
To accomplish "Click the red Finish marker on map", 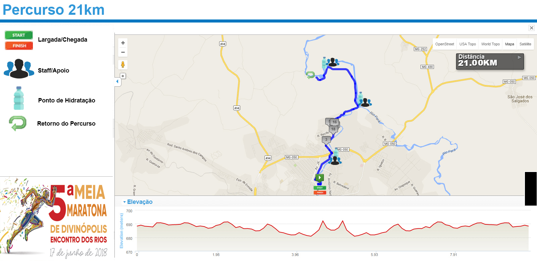I will coord(320,192).
